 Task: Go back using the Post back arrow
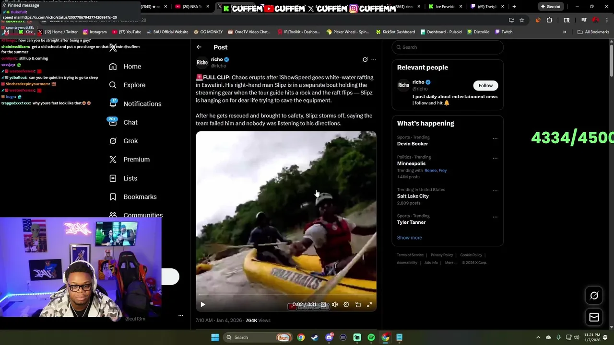[x=199, y=47]
